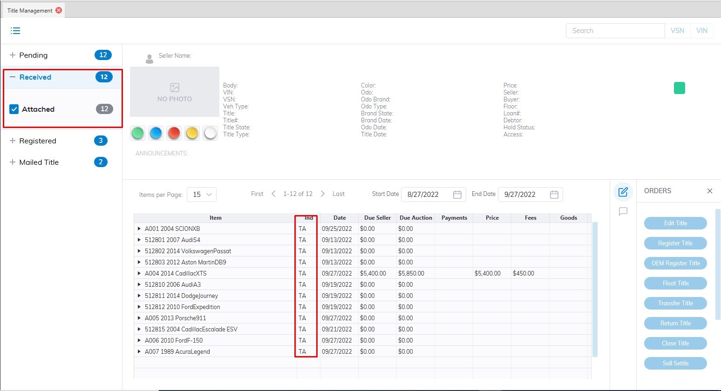Open the Start Date calendar picker icon
Screen dimensions: 721x391
(x=457, y=195)
